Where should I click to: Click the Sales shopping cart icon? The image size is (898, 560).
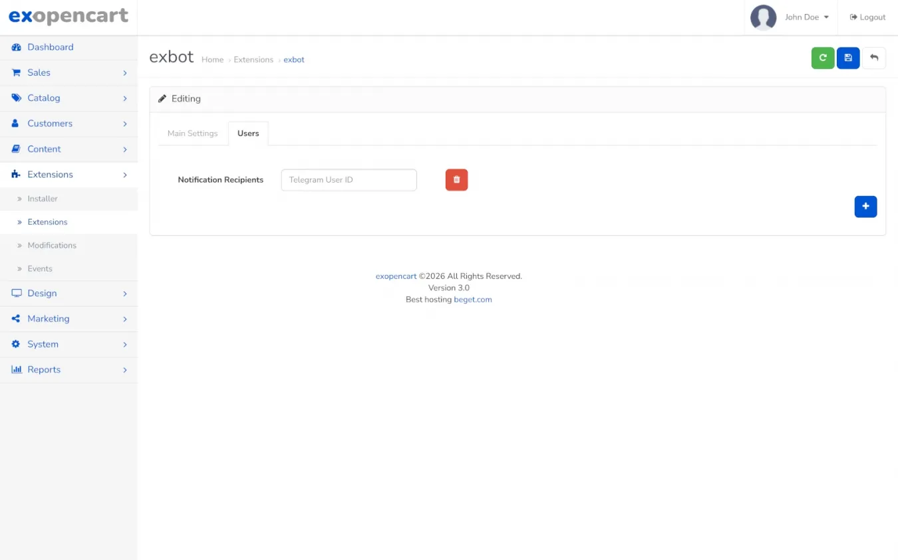click(17, 72)
